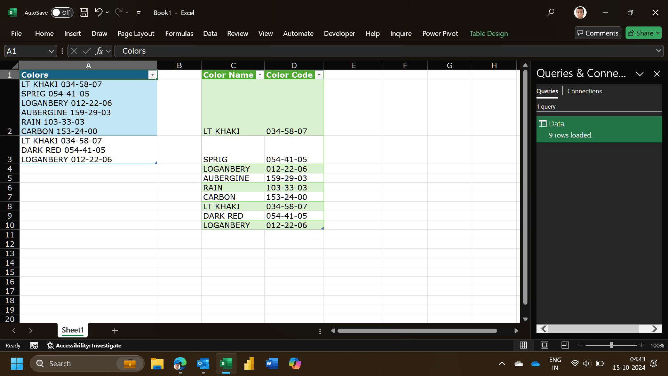The image size is (668, 376).
Task: Open the Undo history dropdown
Action: [107, 13]
